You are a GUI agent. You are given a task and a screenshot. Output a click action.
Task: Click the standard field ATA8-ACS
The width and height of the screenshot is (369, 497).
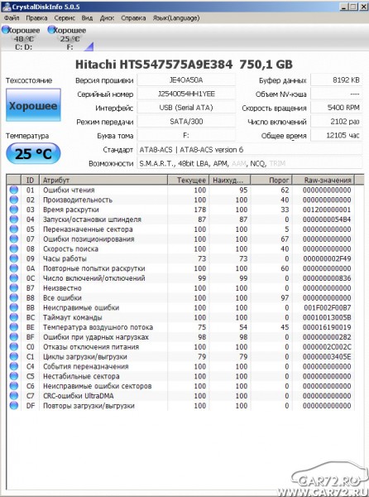(249, 149)
